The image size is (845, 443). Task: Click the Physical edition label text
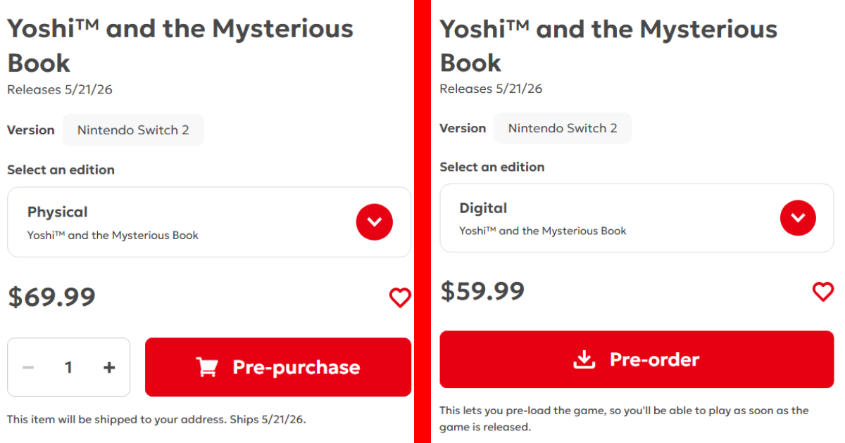pyautogui.click(x=58, y=212)
